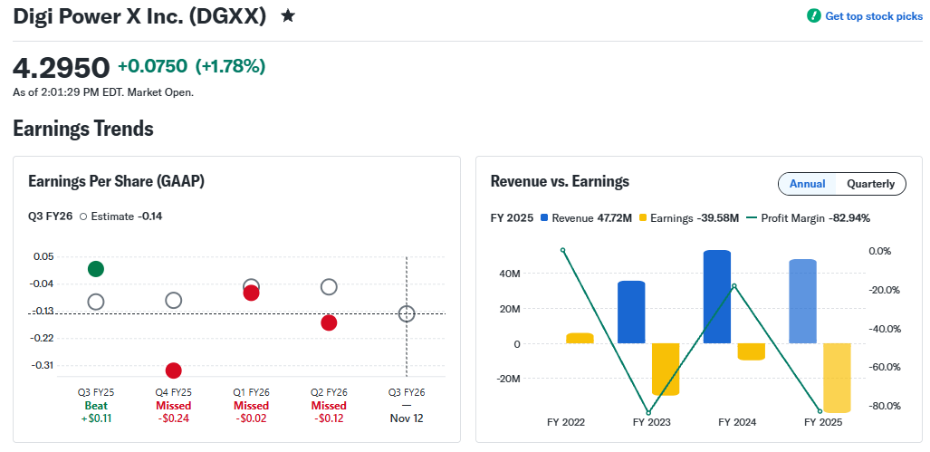The image size is (930, 452).
Task: Click the Nov 12 earnings date
Action: (x=407, y=418)
